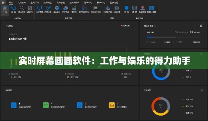Open the 文档 help icon in toolbar
Image resolution: width=208 pixels, height=121 pixels.
tap(127, 9)
